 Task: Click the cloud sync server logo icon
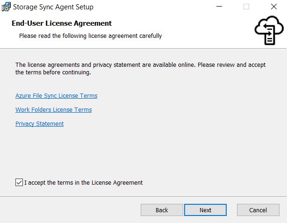click(x=269, y=30)
